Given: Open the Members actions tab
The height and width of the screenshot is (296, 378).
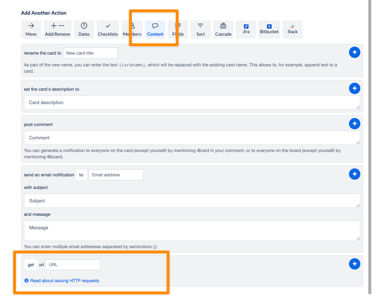Looking at the screenshot, I should (132, 29).
